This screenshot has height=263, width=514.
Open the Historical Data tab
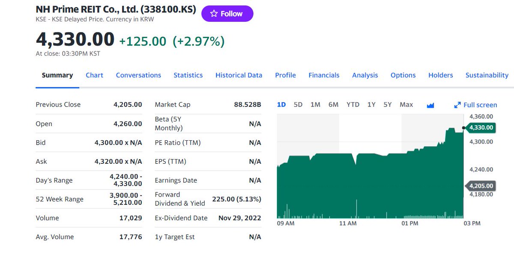(x=239, y=75)
